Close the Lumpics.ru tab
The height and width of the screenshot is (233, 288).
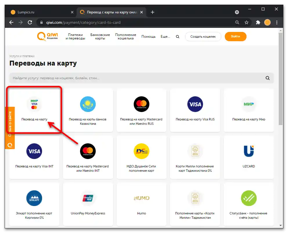tap(72, 12)
